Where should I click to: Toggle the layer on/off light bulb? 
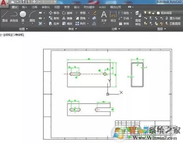[x=145, y=13]
